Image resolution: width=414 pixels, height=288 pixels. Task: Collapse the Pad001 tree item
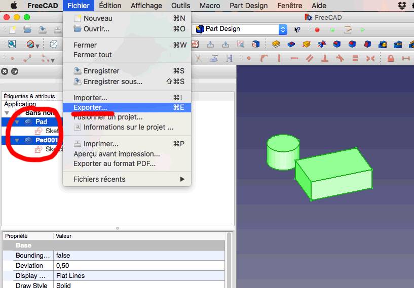click(x=17, y=140)
